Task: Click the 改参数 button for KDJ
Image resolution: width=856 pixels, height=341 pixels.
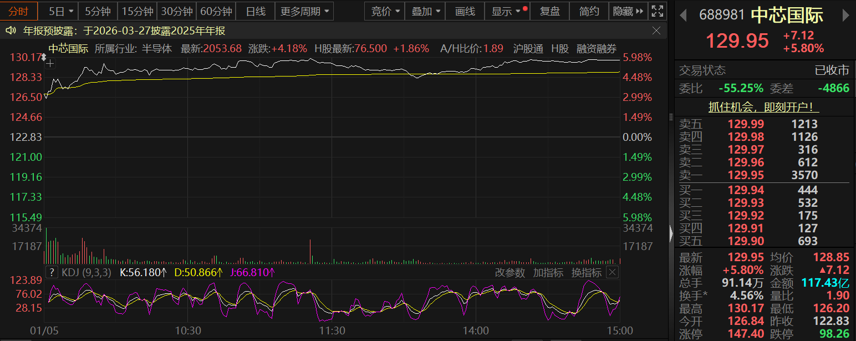Action: [x=509, y=272]
